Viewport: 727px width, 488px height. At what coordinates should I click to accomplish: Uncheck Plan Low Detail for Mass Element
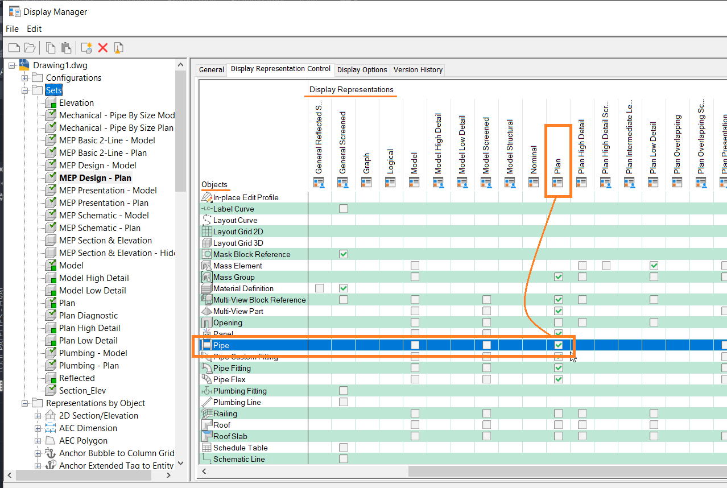(654, 266)
